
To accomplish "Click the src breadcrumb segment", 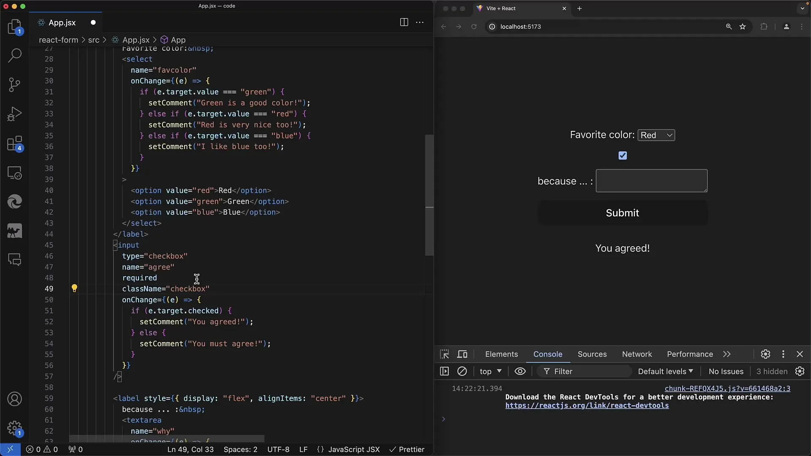I will [x=94, y=40].
